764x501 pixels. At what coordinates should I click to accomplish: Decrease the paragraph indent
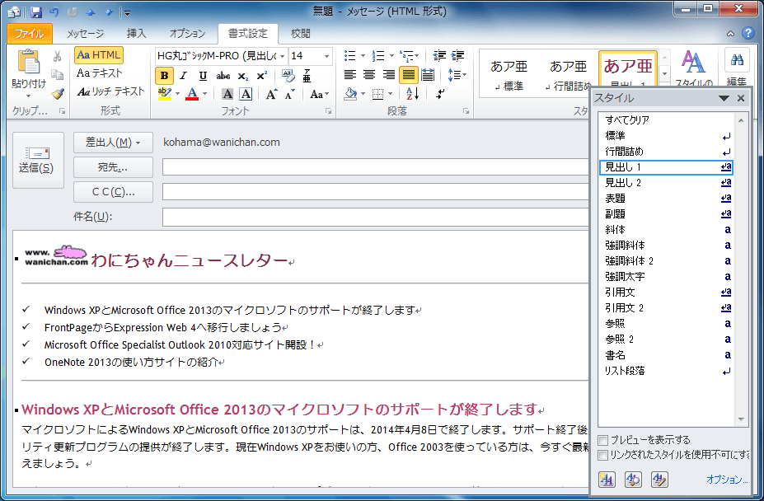click(x=439, y=56)
